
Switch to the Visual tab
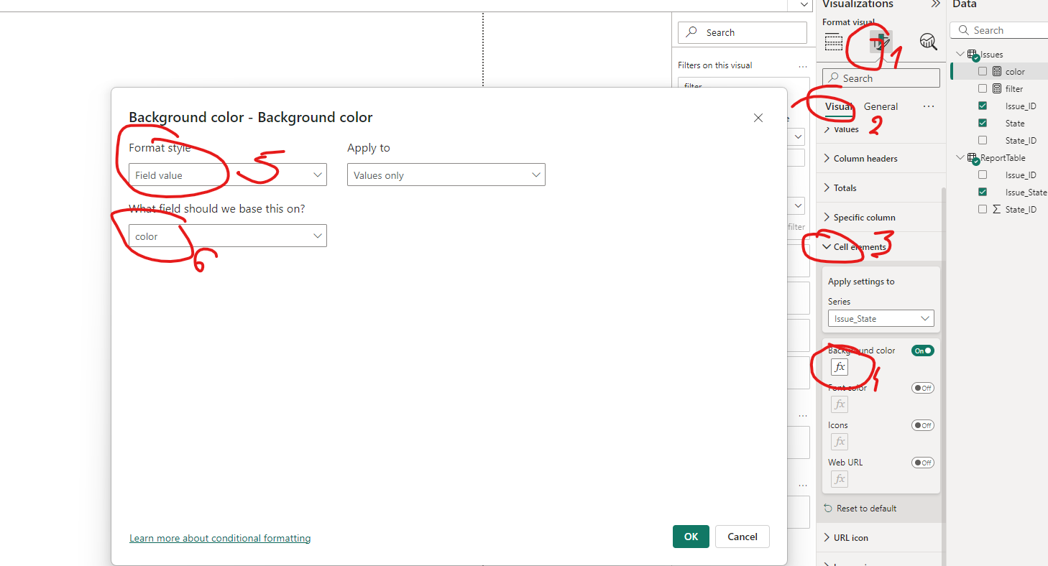coord(838,107)
